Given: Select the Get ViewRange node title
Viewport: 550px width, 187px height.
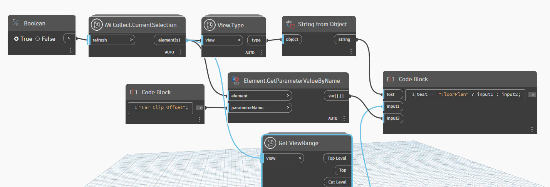Looking at the screenshot, I should 298,143.
